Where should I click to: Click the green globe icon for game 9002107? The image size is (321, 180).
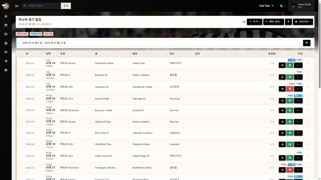tap(290, 133)
